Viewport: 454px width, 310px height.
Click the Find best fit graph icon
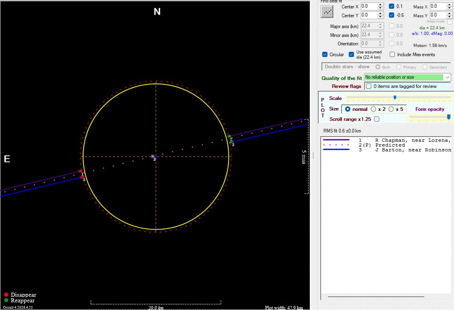click(x=327, y=12)
